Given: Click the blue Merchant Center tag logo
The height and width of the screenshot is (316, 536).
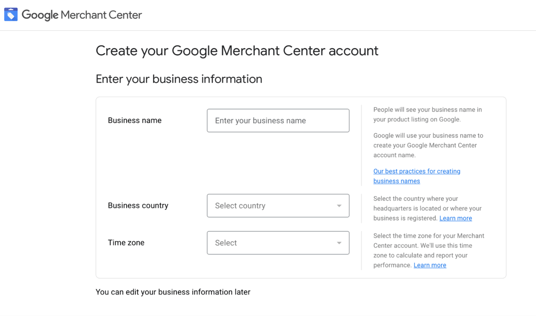Looking at the screenshot, I should click(x=11, y=15).
